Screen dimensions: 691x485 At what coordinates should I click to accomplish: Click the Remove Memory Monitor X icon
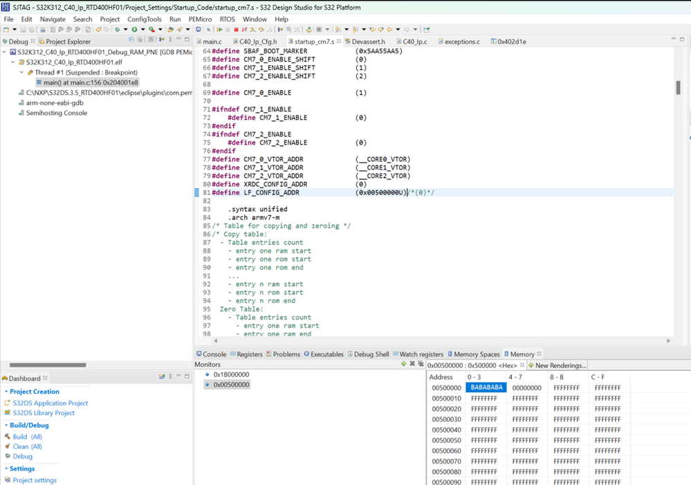(412, 364)
